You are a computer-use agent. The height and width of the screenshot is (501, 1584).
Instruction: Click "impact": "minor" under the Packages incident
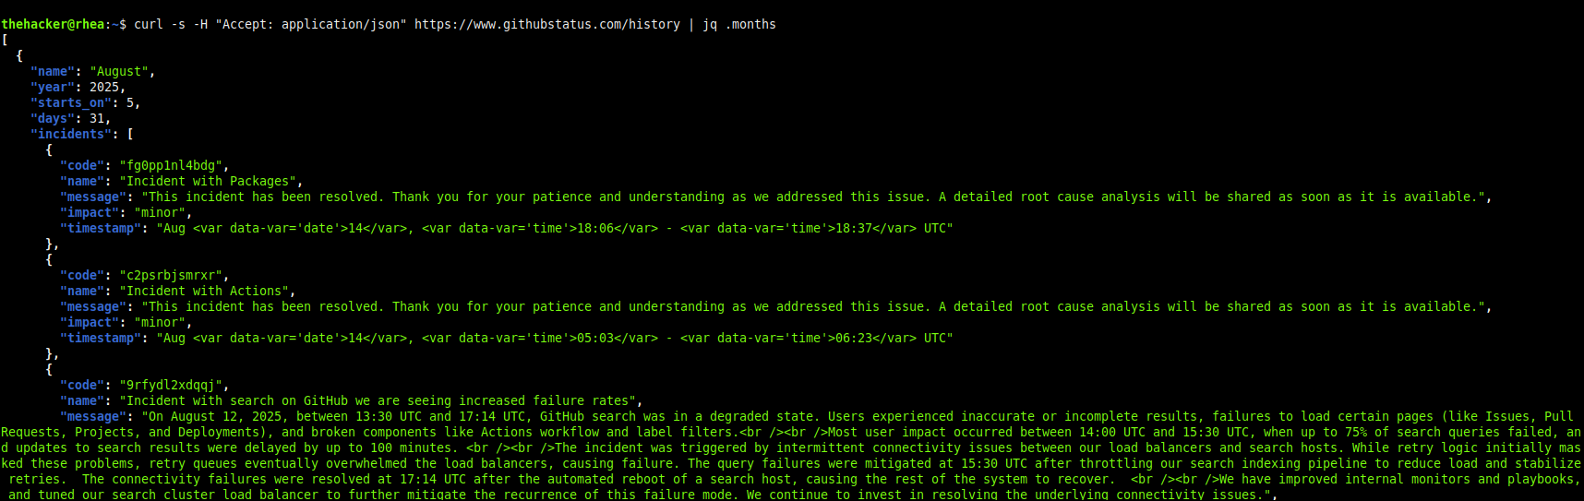pyautogui.click(x=126, y=213)
